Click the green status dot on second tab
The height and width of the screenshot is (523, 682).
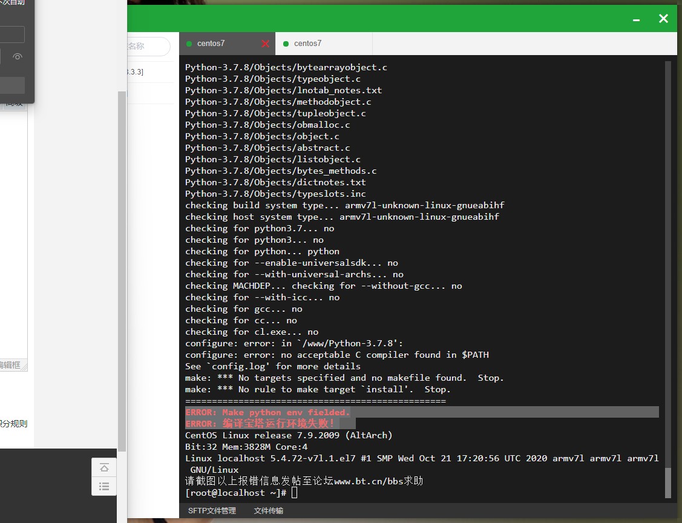click(x=286, y=44)
